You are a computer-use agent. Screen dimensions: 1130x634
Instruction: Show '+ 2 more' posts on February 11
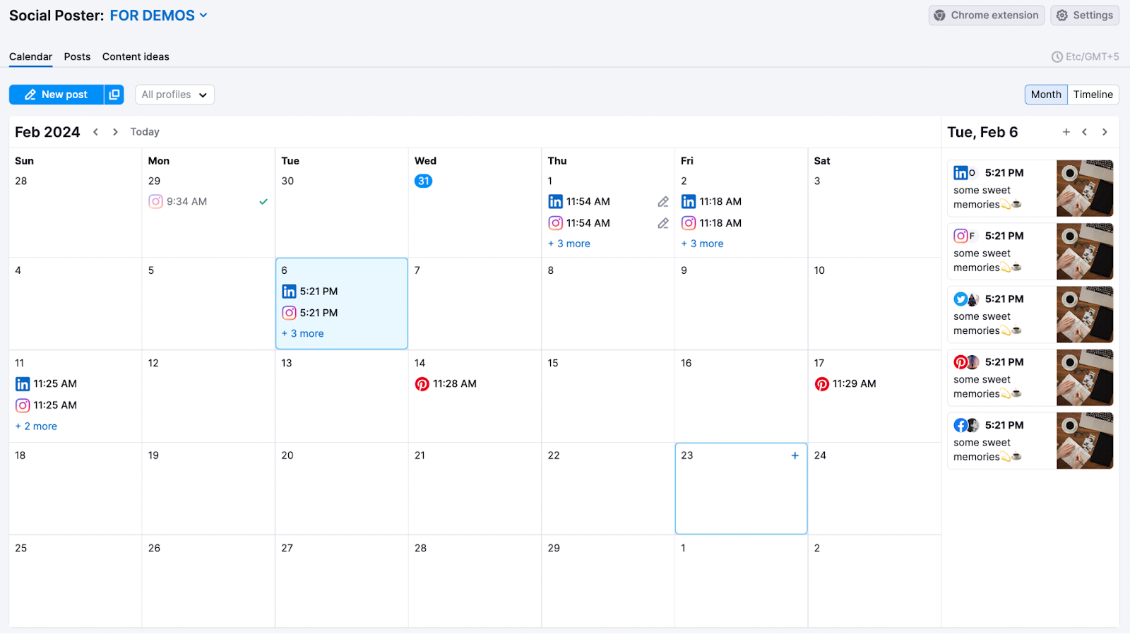click(37, 426)
